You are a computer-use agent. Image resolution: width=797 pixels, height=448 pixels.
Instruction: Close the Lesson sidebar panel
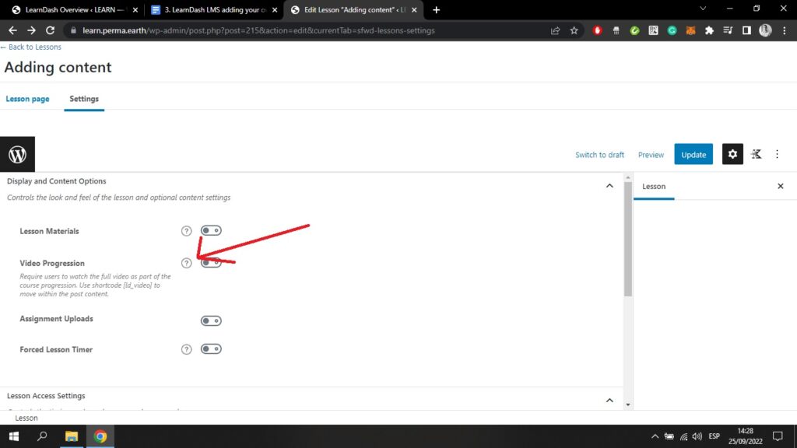point(781,187)
